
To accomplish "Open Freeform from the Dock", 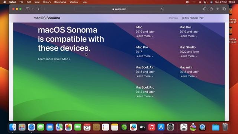I will [x=133, y=127].
